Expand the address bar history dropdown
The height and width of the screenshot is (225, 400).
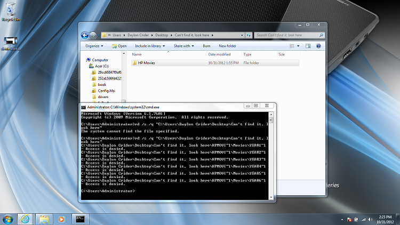tap(242, 35)
